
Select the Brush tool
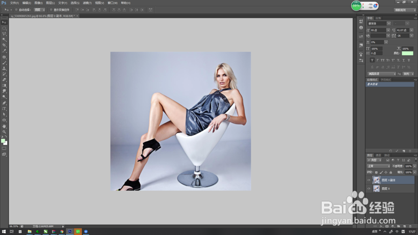[4, 63]
